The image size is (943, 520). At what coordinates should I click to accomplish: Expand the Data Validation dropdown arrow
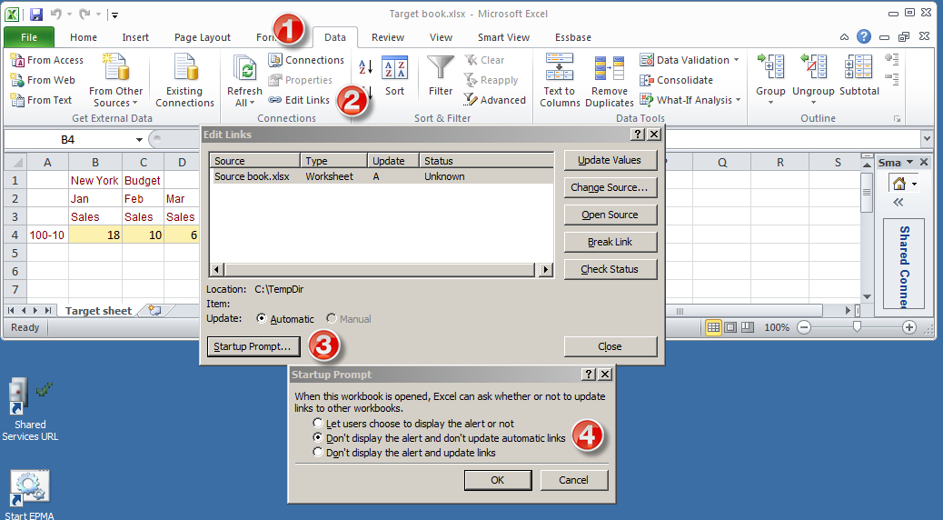click(x=736, y=60)
